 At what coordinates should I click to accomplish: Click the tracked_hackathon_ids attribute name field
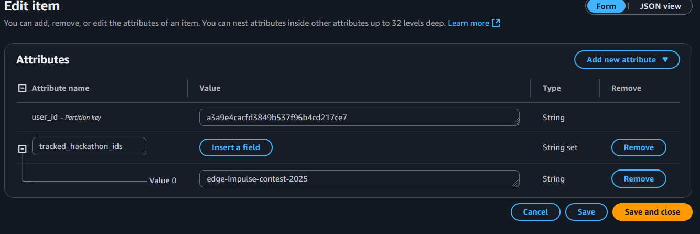[x=89, y=146]
